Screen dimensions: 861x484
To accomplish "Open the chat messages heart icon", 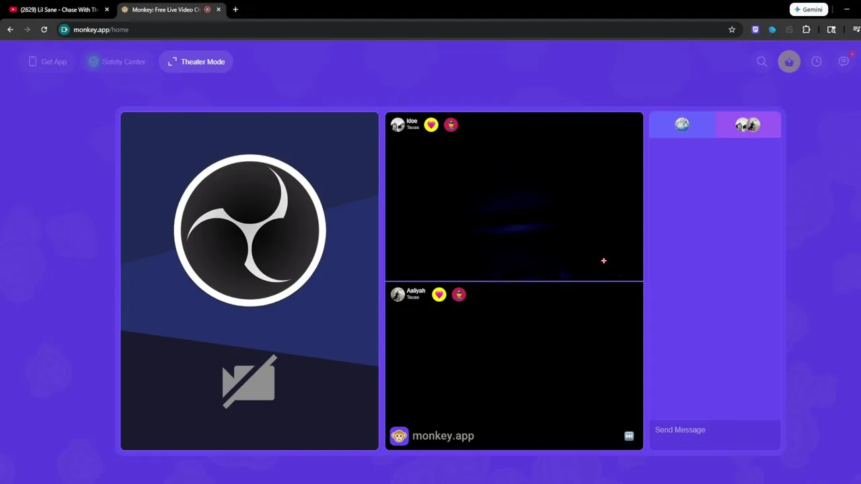I will click(x=844, y=61).
